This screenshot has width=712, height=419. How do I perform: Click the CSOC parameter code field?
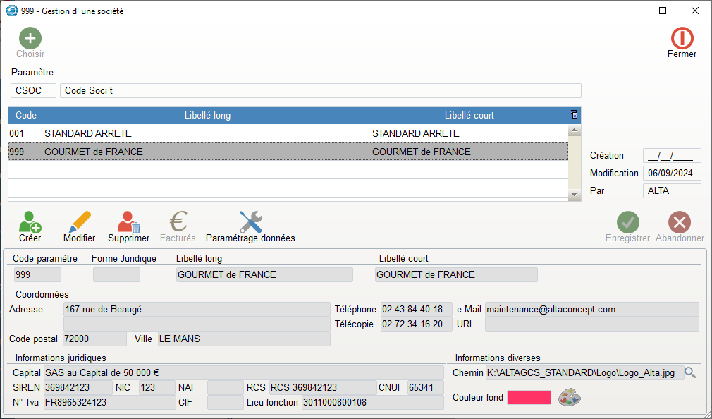coord(33,91)
